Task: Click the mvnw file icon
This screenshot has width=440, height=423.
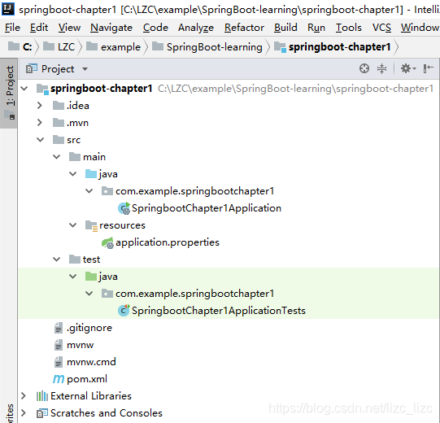Action: (59, 345)
